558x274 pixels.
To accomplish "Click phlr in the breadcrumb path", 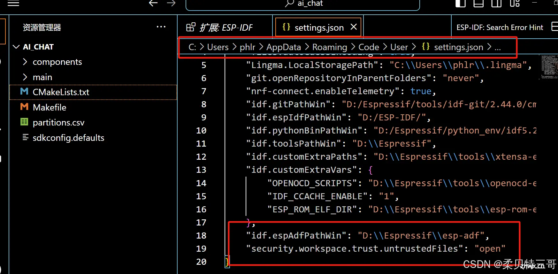I will tap(248, 47).
